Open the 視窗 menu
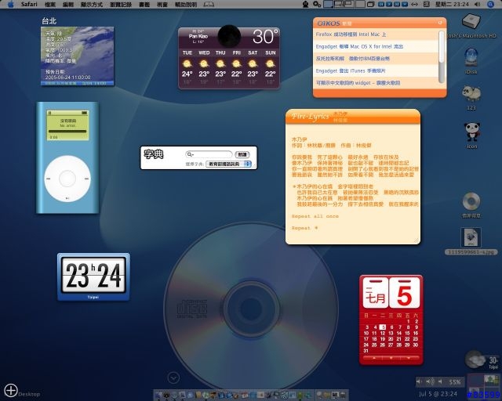The height and width of the screenshot is (401, 502). tap(162, 5)
